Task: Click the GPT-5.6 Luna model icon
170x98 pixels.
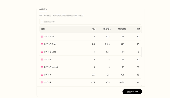Action: coord(42,52)
